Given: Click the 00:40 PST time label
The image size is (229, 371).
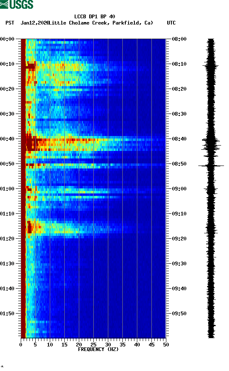Looking at the screenshot, I should click(7, 139).
